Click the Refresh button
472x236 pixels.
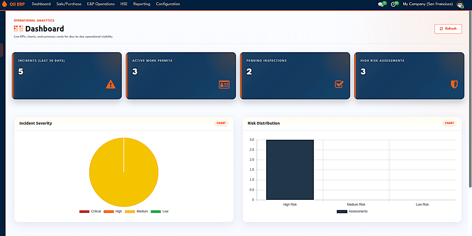[x=448, y=29]
